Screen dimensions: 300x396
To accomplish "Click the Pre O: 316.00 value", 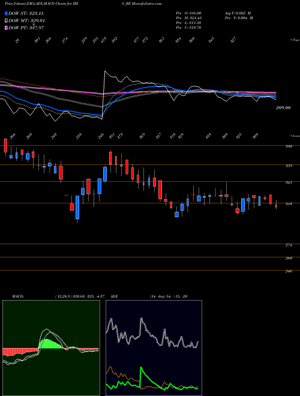I will pos(188,13).
